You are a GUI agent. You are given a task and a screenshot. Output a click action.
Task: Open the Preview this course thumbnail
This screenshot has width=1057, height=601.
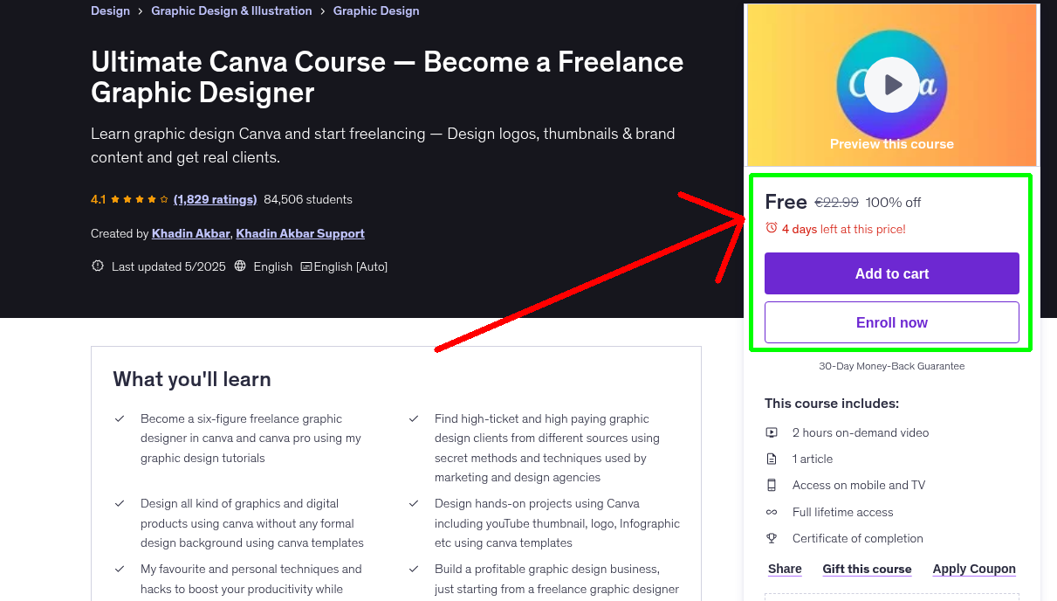tap(892, 85)
